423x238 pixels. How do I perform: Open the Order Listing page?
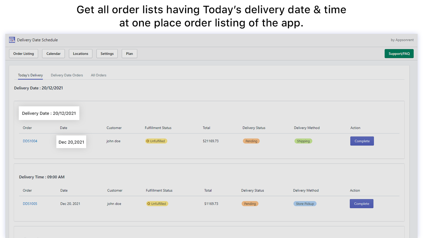pos(24,54)
